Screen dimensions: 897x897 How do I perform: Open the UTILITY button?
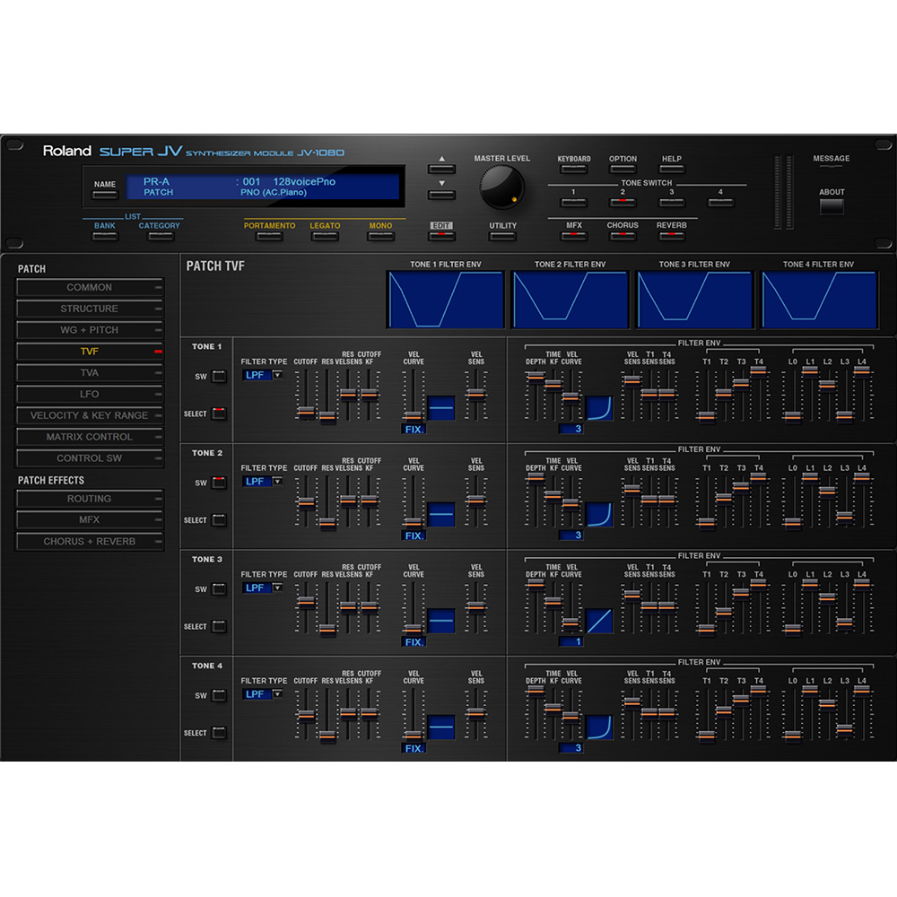click(x=503, y=236)
